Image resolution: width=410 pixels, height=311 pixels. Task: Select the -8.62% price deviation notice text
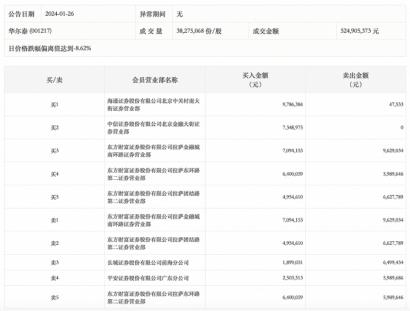tap(50, 47)
